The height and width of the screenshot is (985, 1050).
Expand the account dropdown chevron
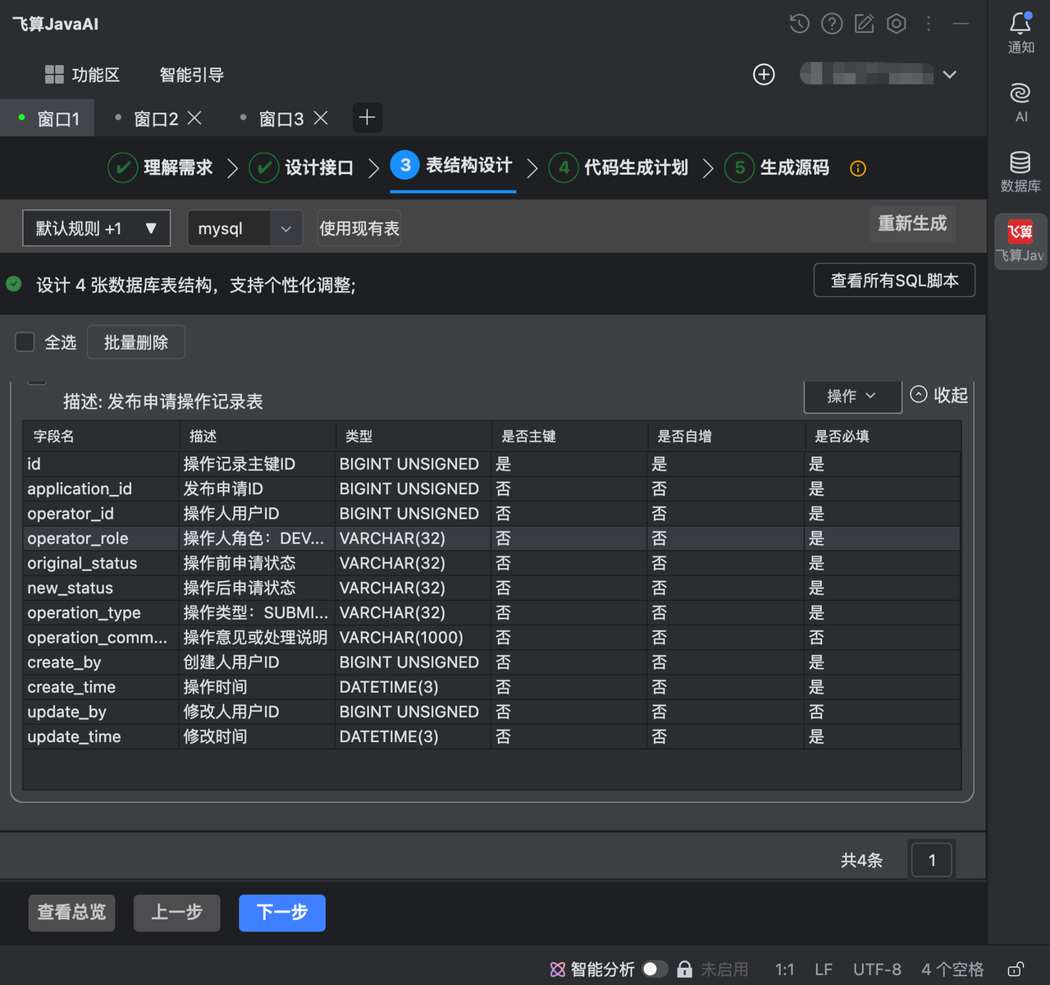pyautogui.click(x=950, y=75)
